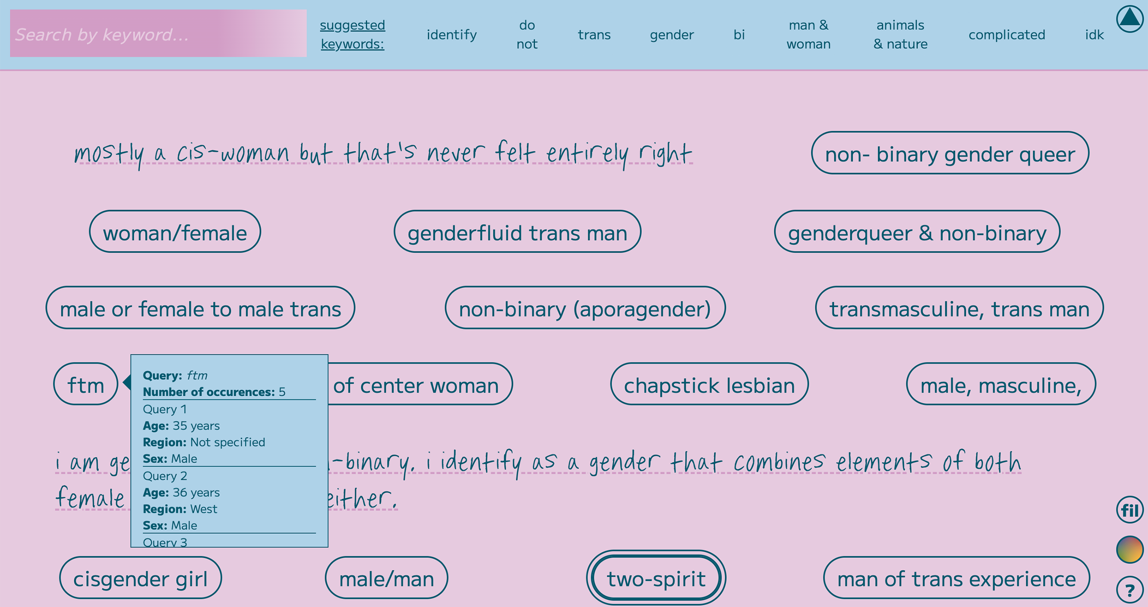Click the gradient color circle button

point(1130,549)
